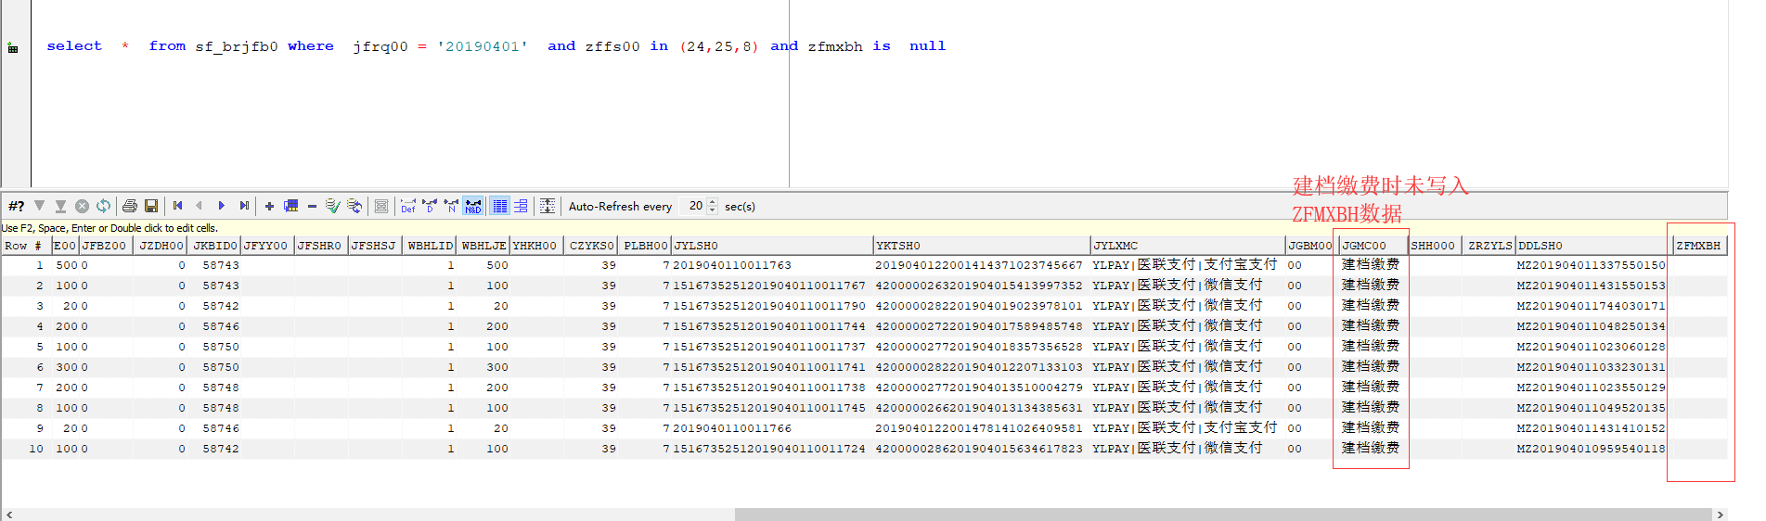
Task: Toggle the single record view icon
Action: [521, 206]
